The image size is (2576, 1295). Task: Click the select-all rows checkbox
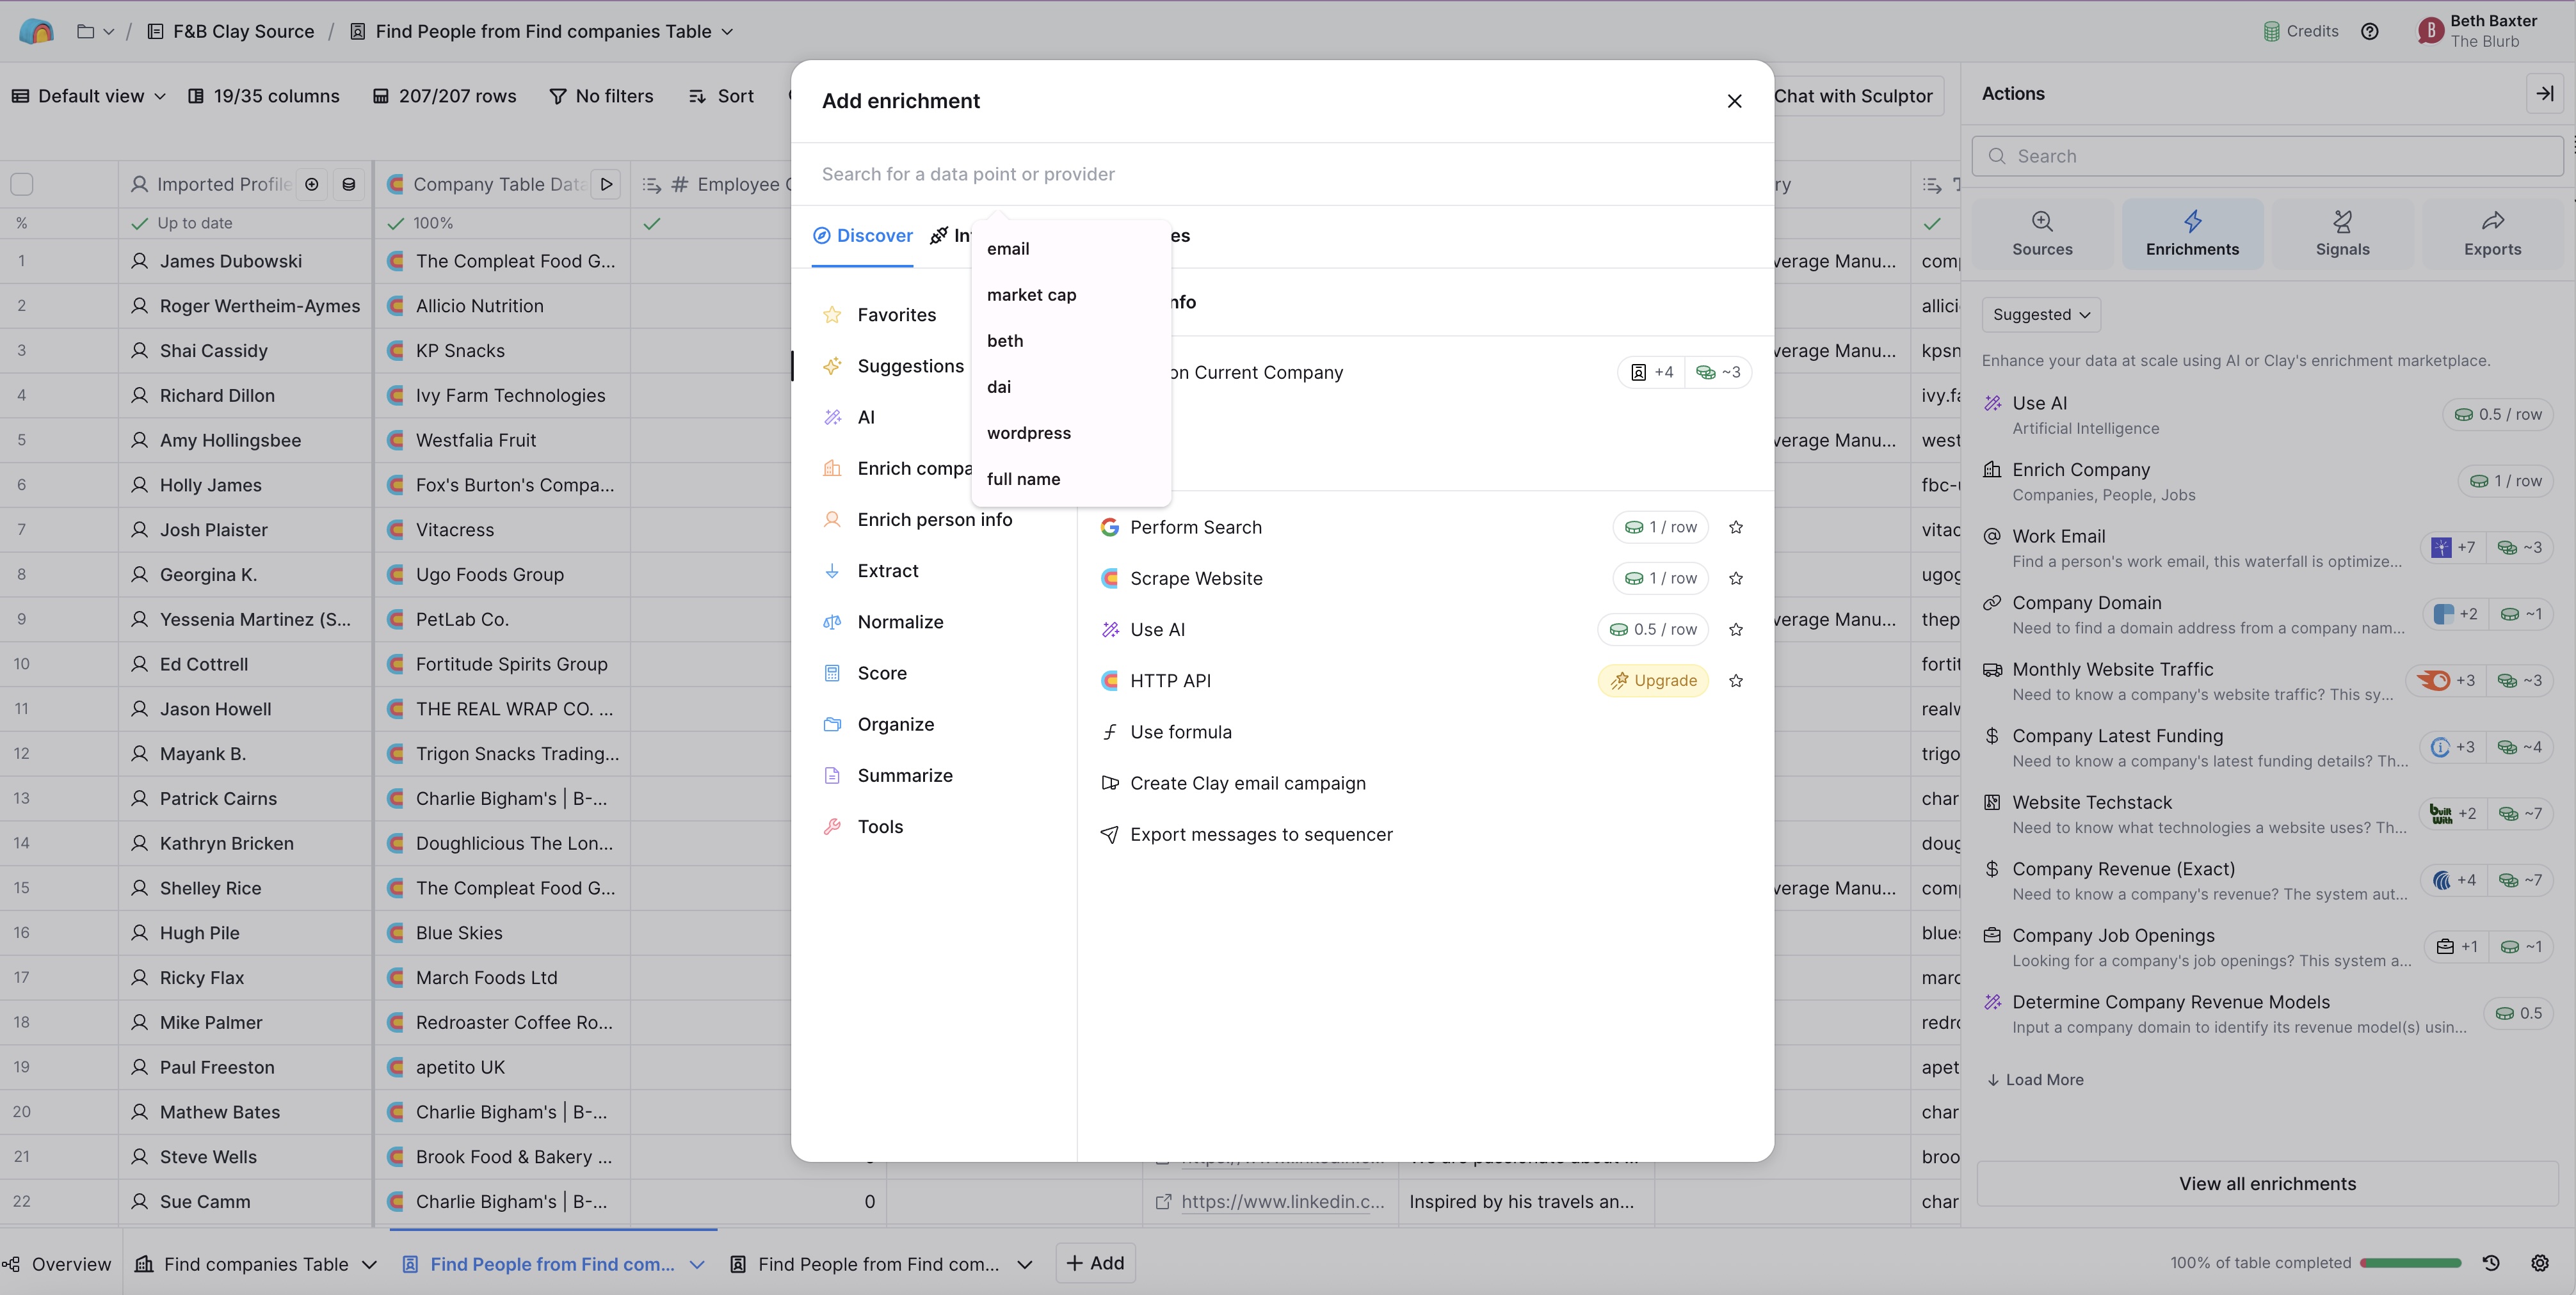click(x=22, y=184)
